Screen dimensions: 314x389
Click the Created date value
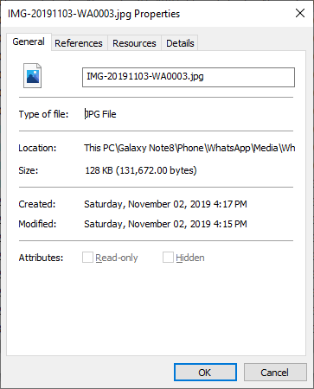click(165, 204)
